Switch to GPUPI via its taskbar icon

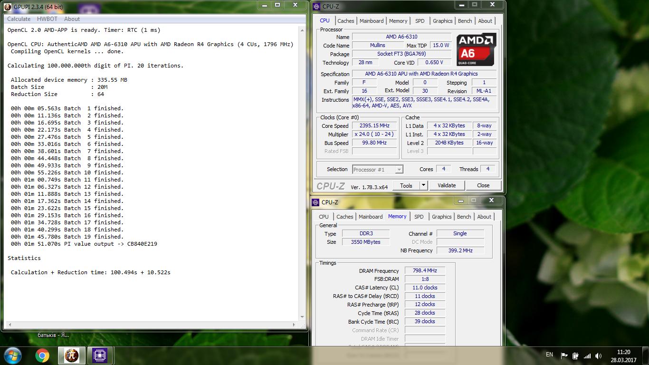tap(71, 355)
